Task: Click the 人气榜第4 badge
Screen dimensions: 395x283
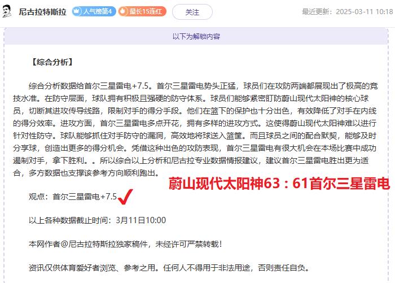Action: pyautogui.click(x=94, y=11)
